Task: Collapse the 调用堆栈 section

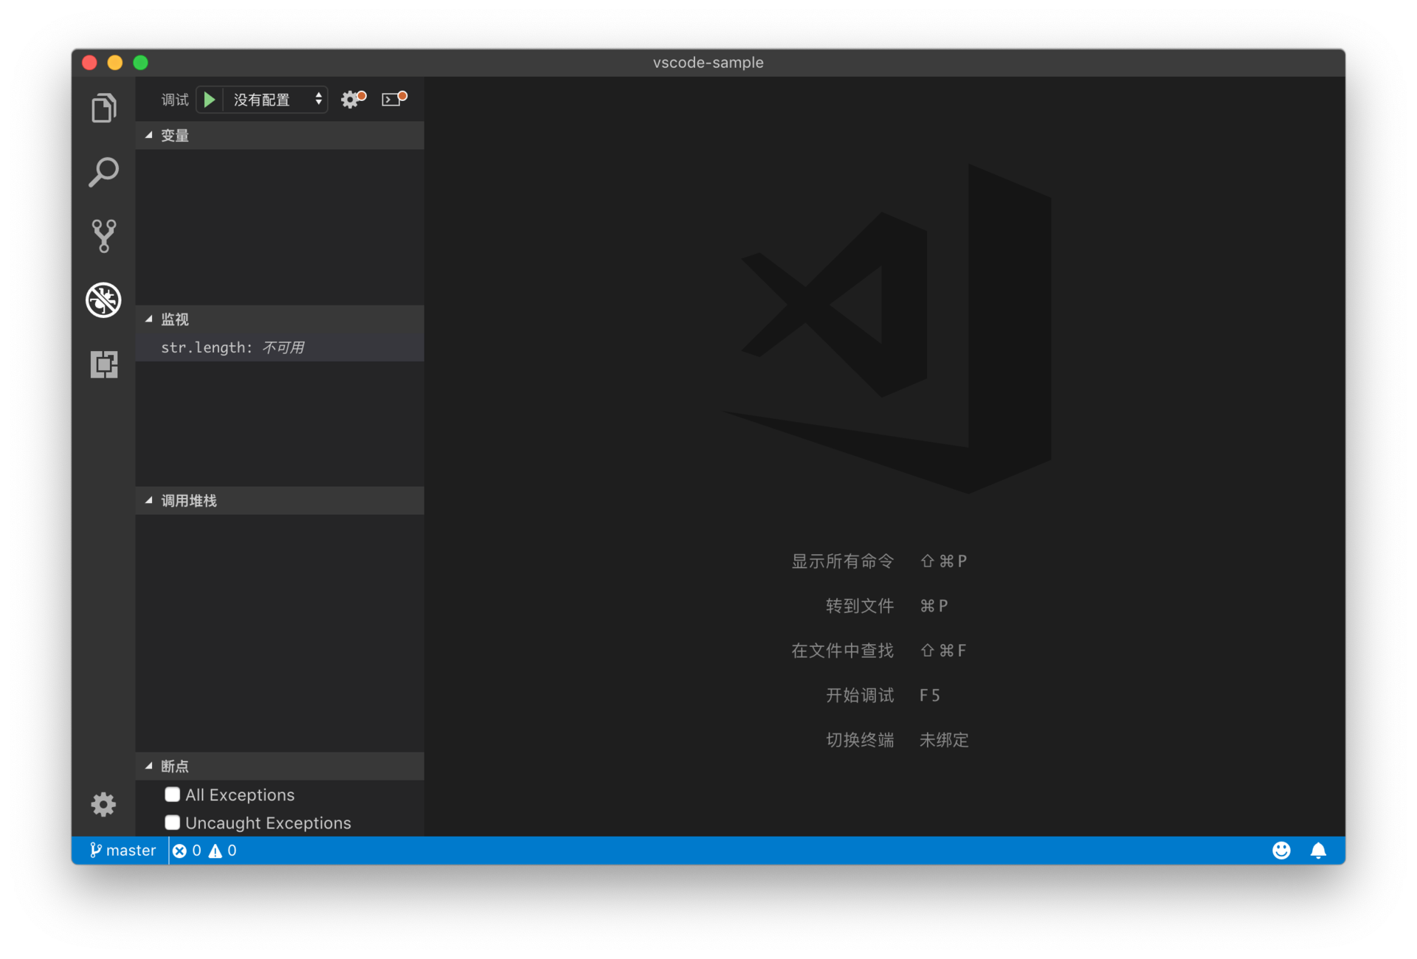Action: click(188, 501)
